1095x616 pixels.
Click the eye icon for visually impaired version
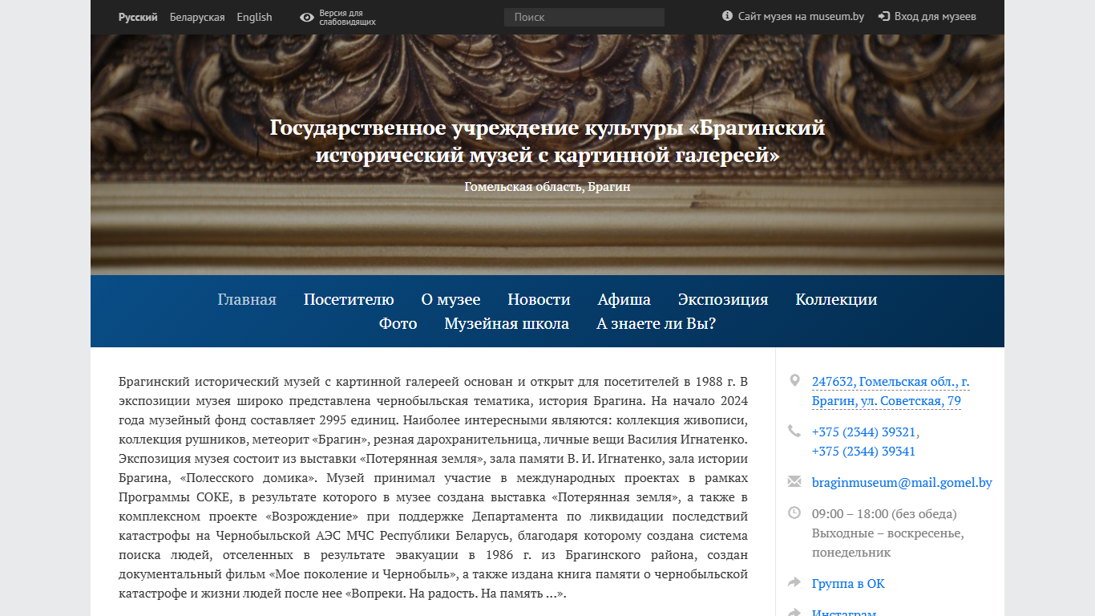[307, 17]
